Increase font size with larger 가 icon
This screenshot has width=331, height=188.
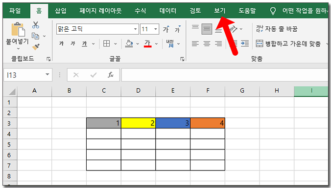pos(166,29)
